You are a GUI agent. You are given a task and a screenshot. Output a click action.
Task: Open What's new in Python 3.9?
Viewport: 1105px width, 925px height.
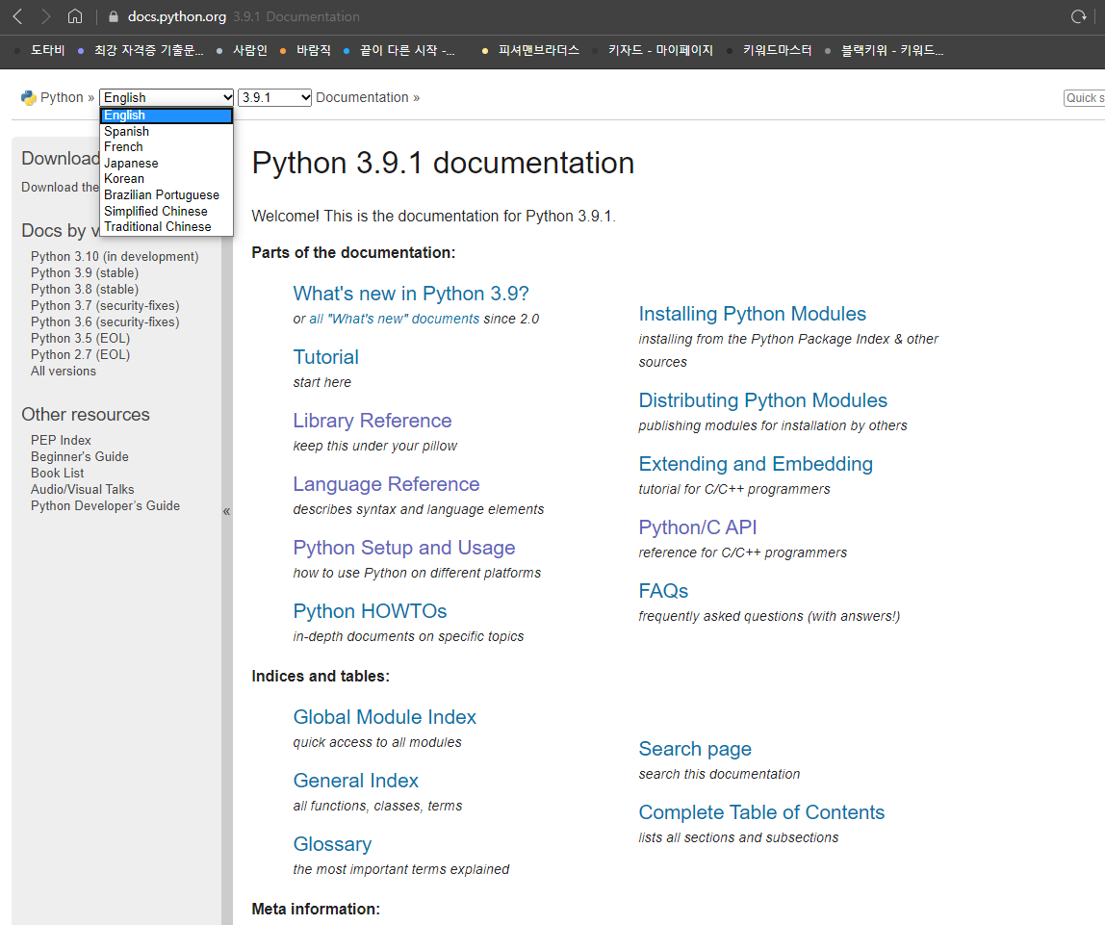[411, 293]
